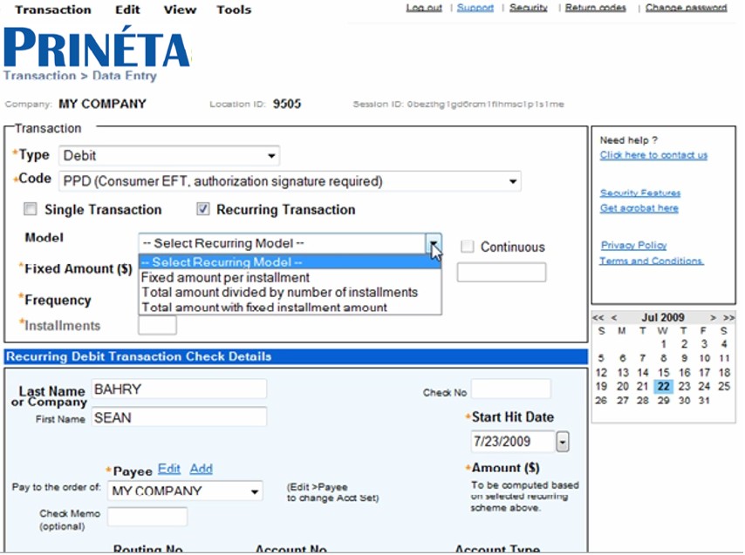Open the Start Hit Date picker arrow
745x555 pixels.
click(563, 442)
